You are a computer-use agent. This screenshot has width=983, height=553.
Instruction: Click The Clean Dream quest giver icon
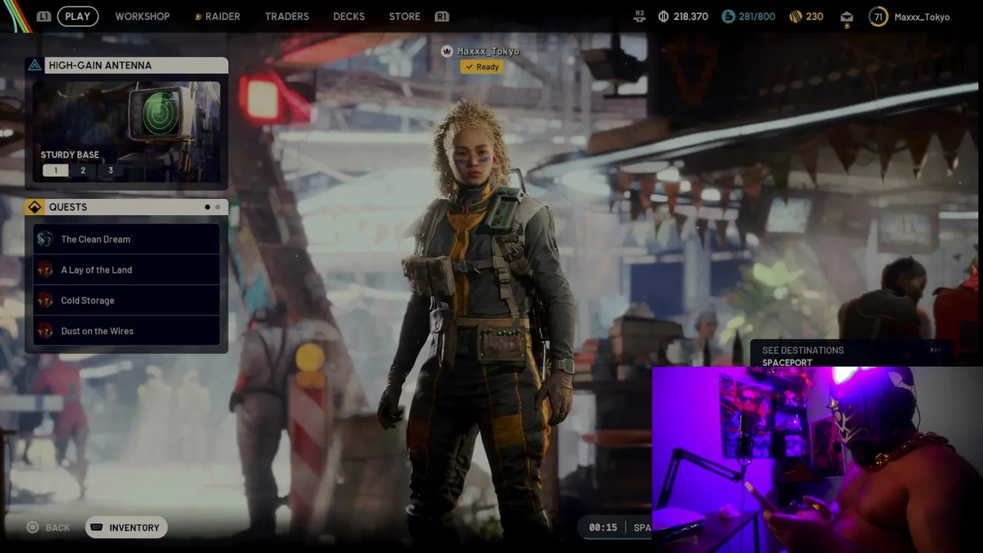[45, 239]
